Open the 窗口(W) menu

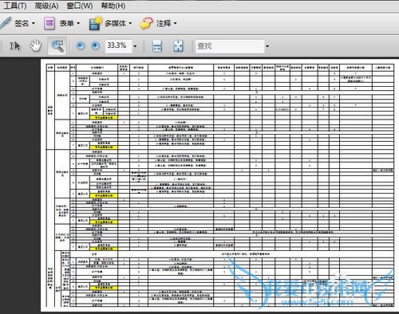click(x=80, y=6)
